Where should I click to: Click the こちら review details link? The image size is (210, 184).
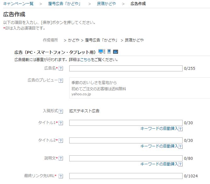pyautogui.click(x=85, y=59)
